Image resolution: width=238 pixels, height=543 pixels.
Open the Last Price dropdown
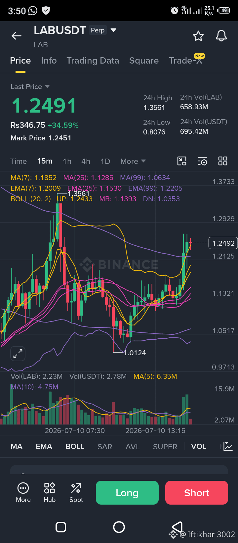click(30, 86)
